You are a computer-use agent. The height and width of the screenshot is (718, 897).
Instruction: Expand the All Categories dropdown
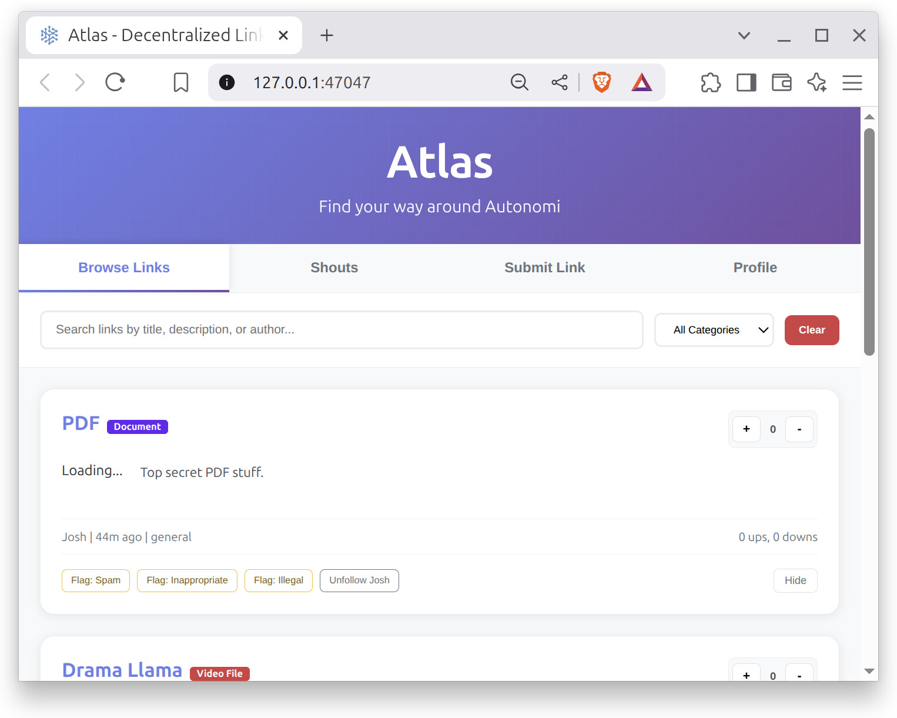point(714,330)
